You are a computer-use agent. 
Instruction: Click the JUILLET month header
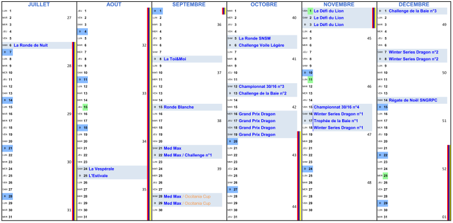point(39,4)
